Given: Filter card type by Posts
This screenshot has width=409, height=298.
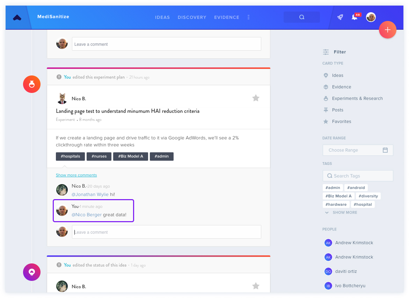Looking at the screenshot, I should click(x=337, y=110).
